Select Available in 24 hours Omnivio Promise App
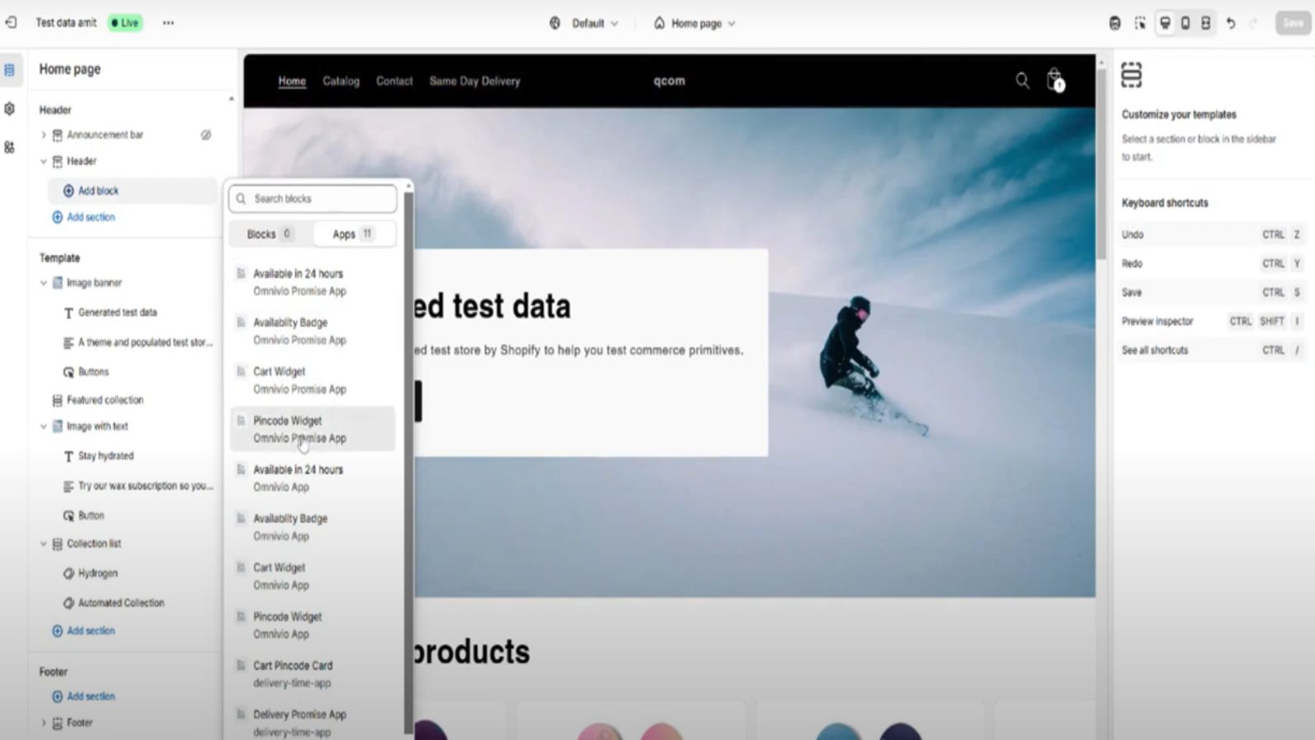Viewport: 1315px width, 740px height. pyautogui.click(x=312, y=282)
